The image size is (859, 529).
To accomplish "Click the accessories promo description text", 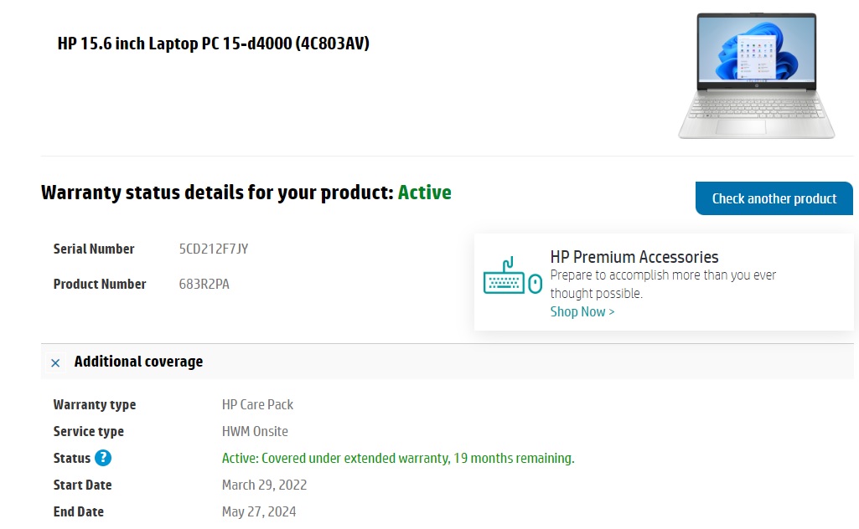I will coord(663,284).
